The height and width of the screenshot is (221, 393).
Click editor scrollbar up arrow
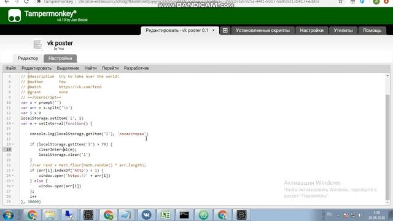coord(387,76)
